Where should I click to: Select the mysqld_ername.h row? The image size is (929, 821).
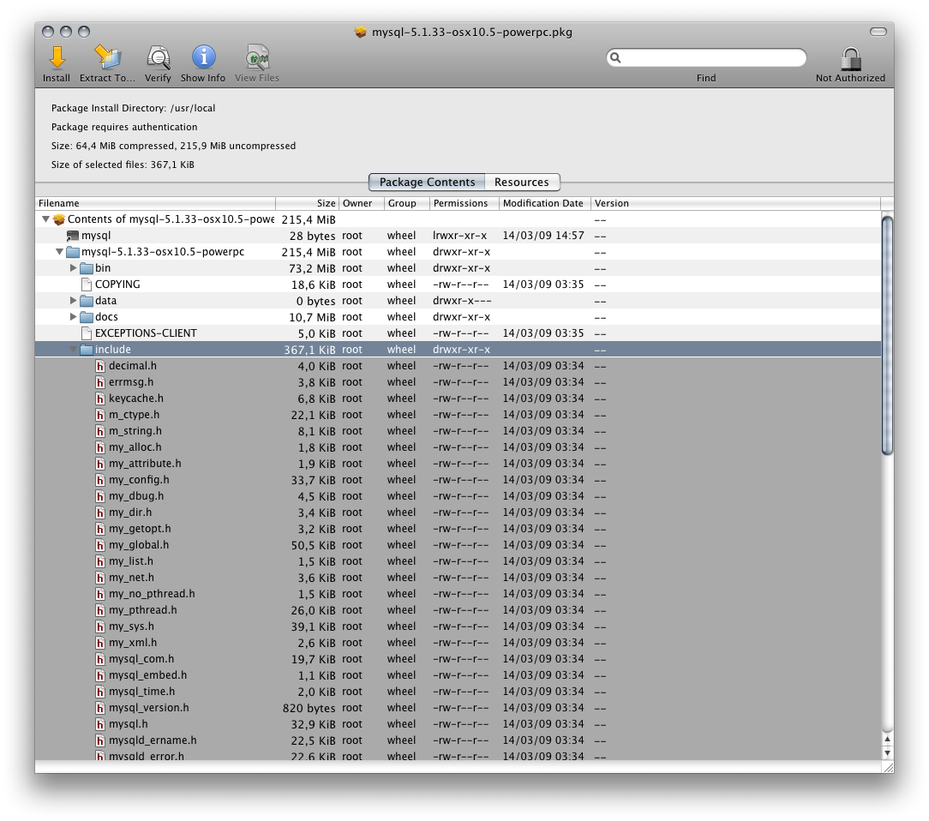pos(458,740)
